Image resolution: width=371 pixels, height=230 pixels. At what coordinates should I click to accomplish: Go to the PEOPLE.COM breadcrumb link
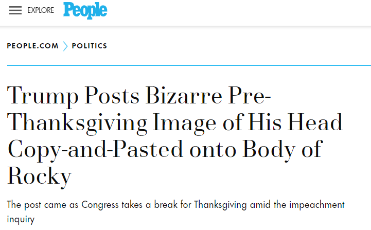pos(32,46)
